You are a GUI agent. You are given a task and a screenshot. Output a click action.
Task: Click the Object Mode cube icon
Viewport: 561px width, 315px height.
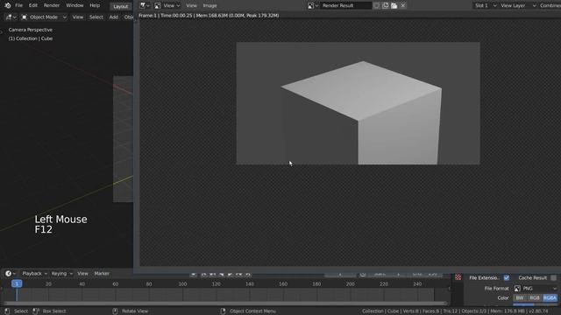pos(24,17)
